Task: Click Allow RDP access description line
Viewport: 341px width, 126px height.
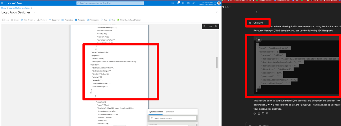Action: coord(115,108)
